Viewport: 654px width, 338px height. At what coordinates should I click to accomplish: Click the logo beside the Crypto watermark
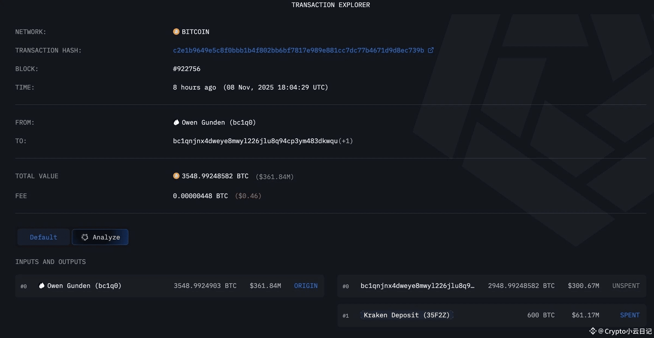click(593, 331)
